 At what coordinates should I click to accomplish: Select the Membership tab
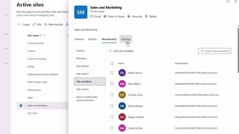click(x=109, y=39)
